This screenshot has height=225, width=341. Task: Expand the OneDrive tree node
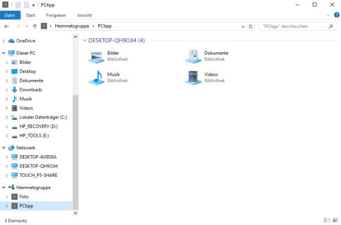click(4, 41)
